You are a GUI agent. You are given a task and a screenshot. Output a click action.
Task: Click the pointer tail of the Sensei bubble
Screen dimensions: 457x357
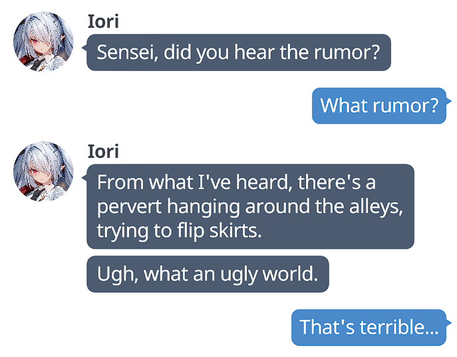(x=84, y=48)
